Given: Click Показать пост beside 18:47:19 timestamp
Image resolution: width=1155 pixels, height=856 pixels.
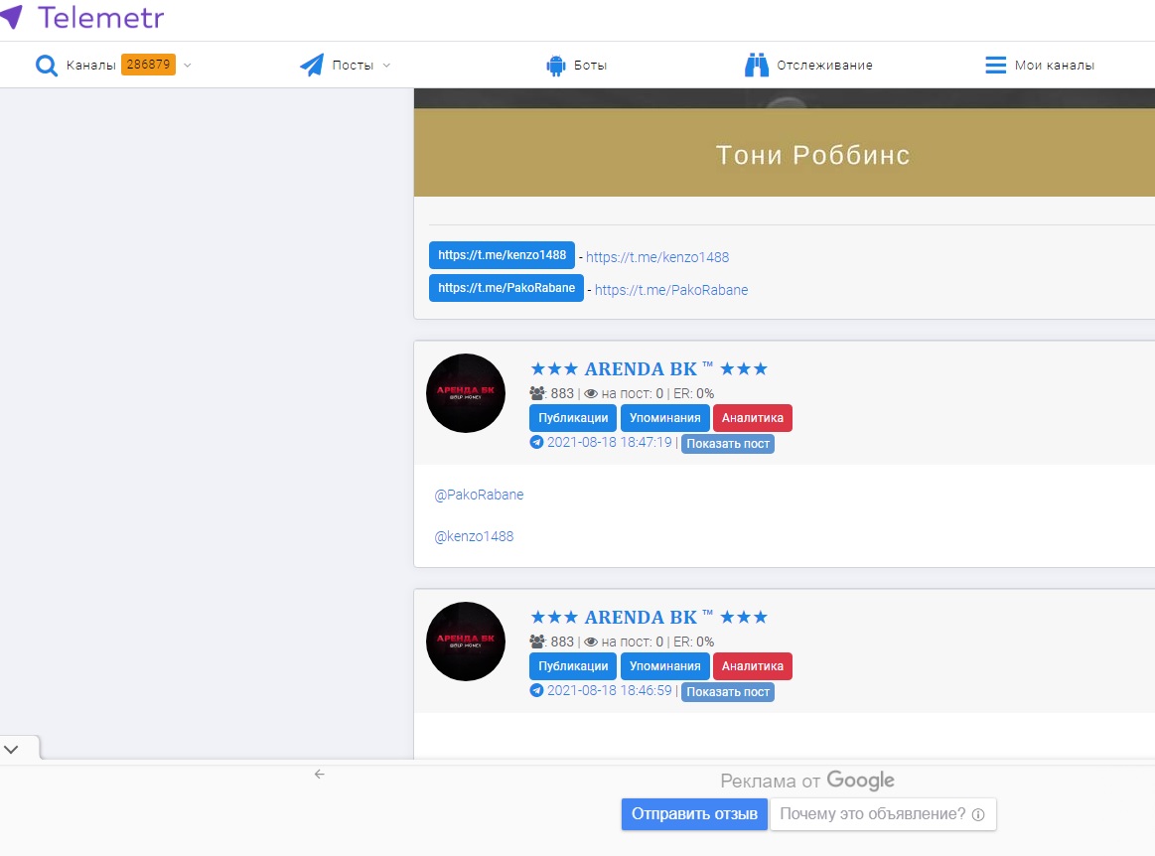Looking at the screenshot, I should (728, 444).
